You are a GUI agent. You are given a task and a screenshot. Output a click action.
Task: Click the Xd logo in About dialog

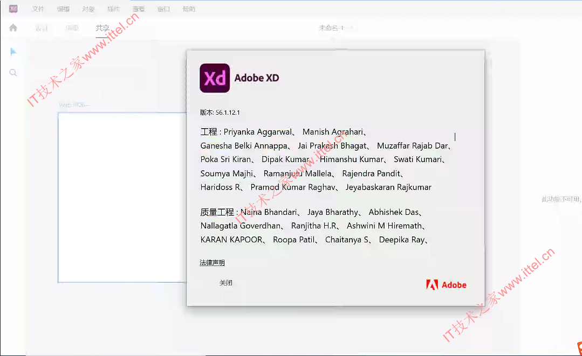(x=215, y=78)
